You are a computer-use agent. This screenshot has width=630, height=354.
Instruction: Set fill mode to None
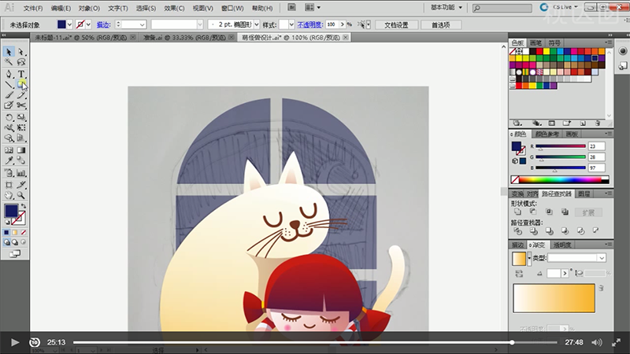point(24,232)
